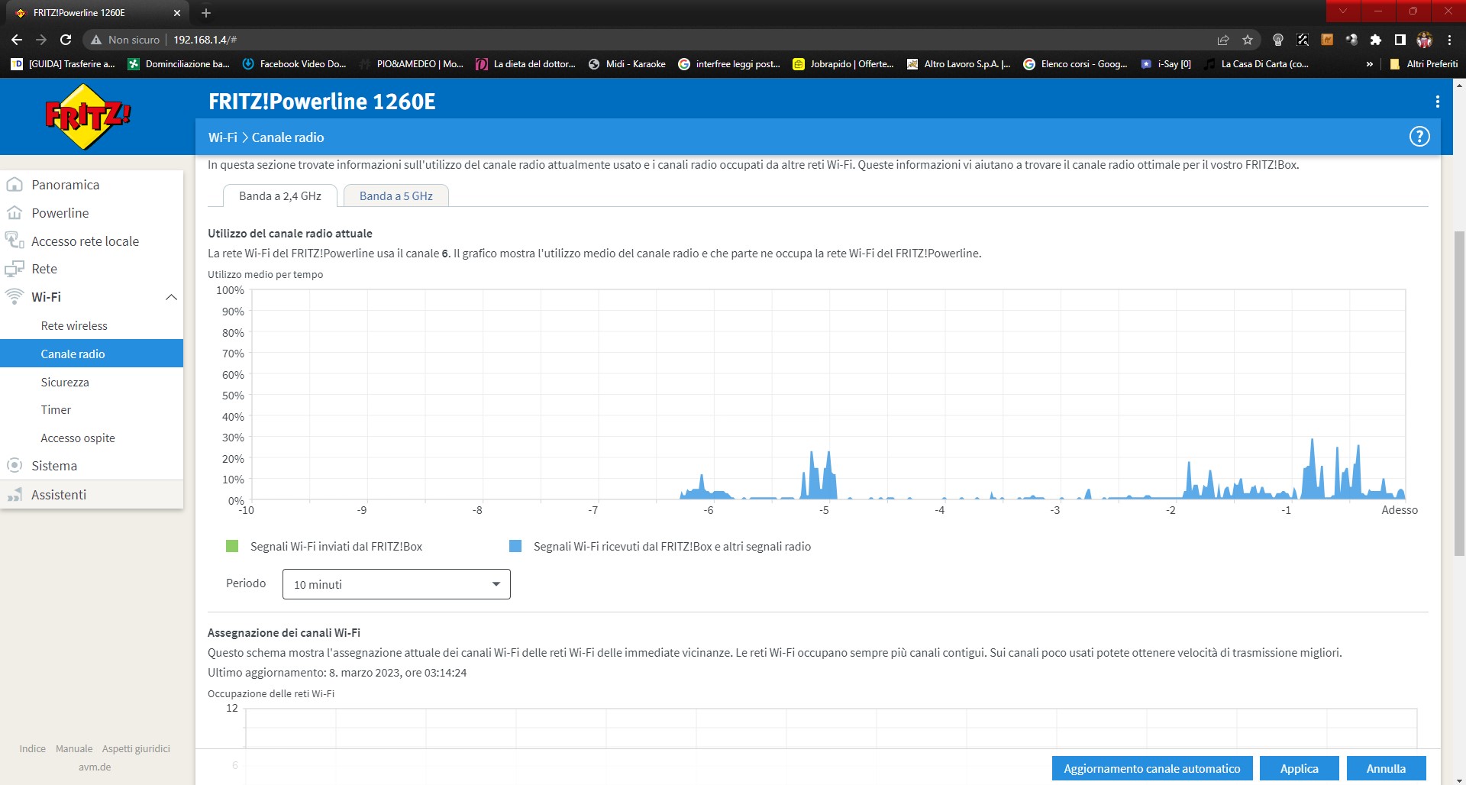This screenshot has width=1466, height=785.
Task: Click the share icon in address bar
Action: (1223, 40)
